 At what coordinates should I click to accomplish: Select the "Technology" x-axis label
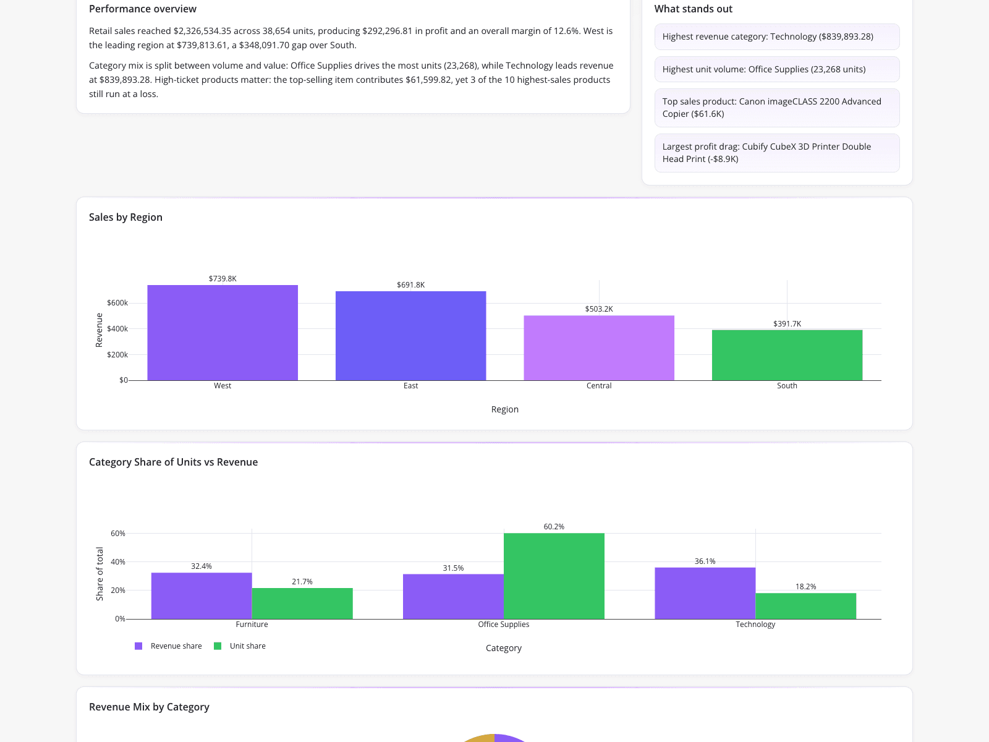click(x=755, y=625)
